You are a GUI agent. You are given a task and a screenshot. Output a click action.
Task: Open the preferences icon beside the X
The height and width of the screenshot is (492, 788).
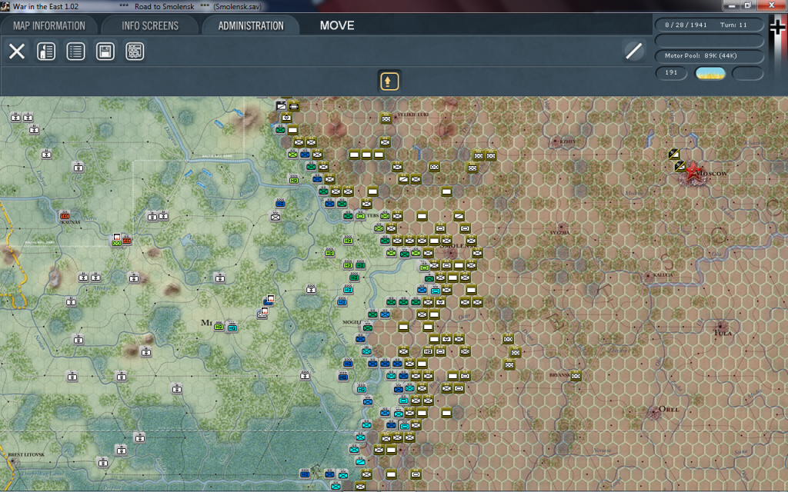point(46,52)
